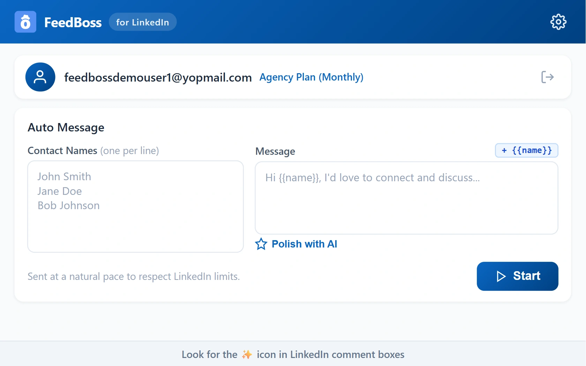Click the person silhouette inside the avatar circle
Viewport: 586px width, 366px height.
[x=40, y=77]
